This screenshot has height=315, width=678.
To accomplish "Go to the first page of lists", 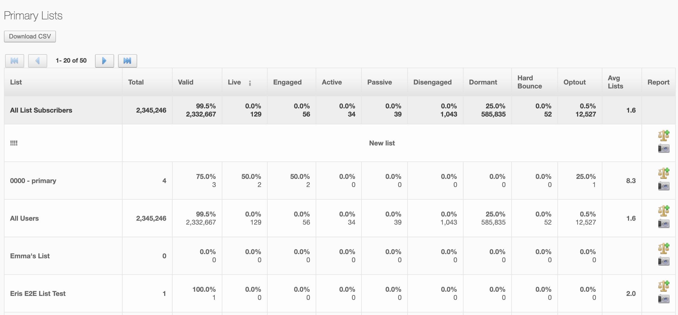I will coord(14,61).
